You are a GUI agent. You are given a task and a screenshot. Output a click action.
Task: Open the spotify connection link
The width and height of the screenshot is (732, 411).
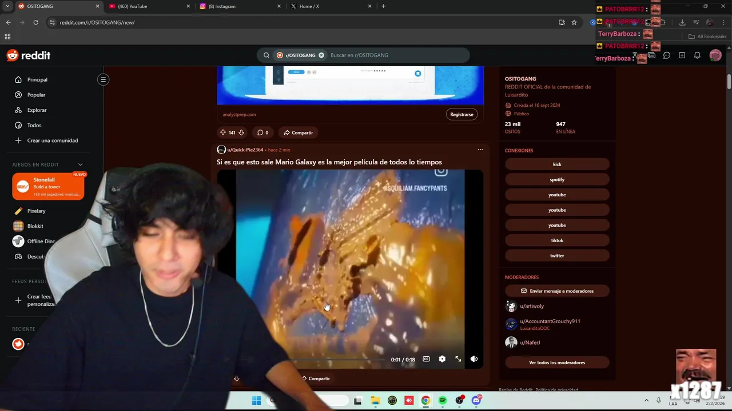click(557, 179)
